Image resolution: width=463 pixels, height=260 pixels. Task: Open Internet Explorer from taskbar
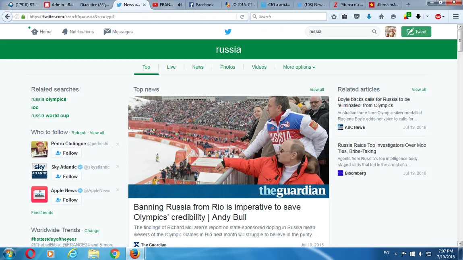tap(72, 254)
